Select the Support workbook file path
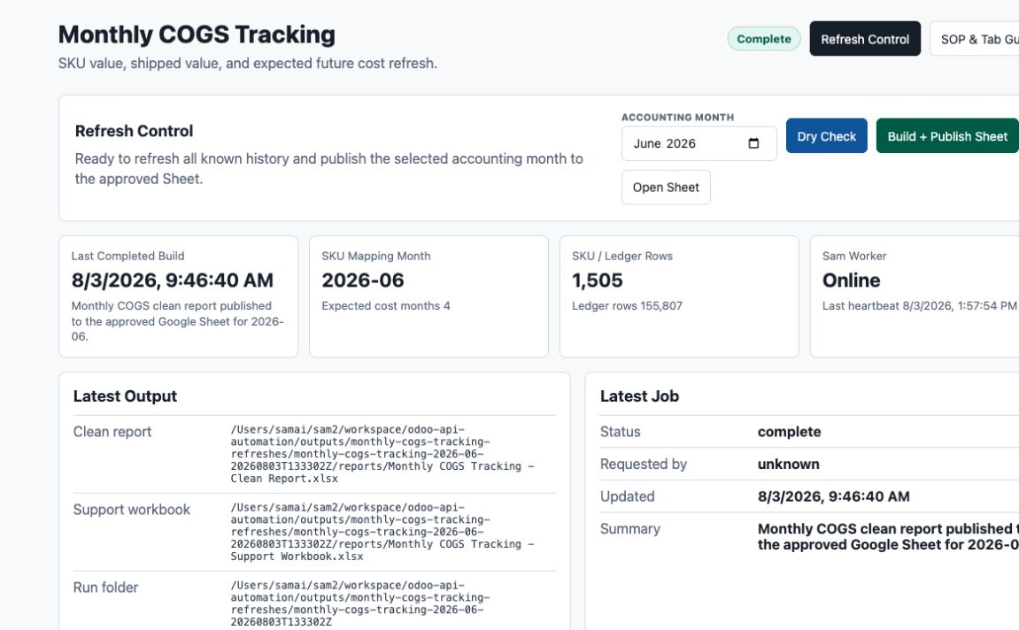The height and width of the screenshot is (630, 1019). pos(382,532)
